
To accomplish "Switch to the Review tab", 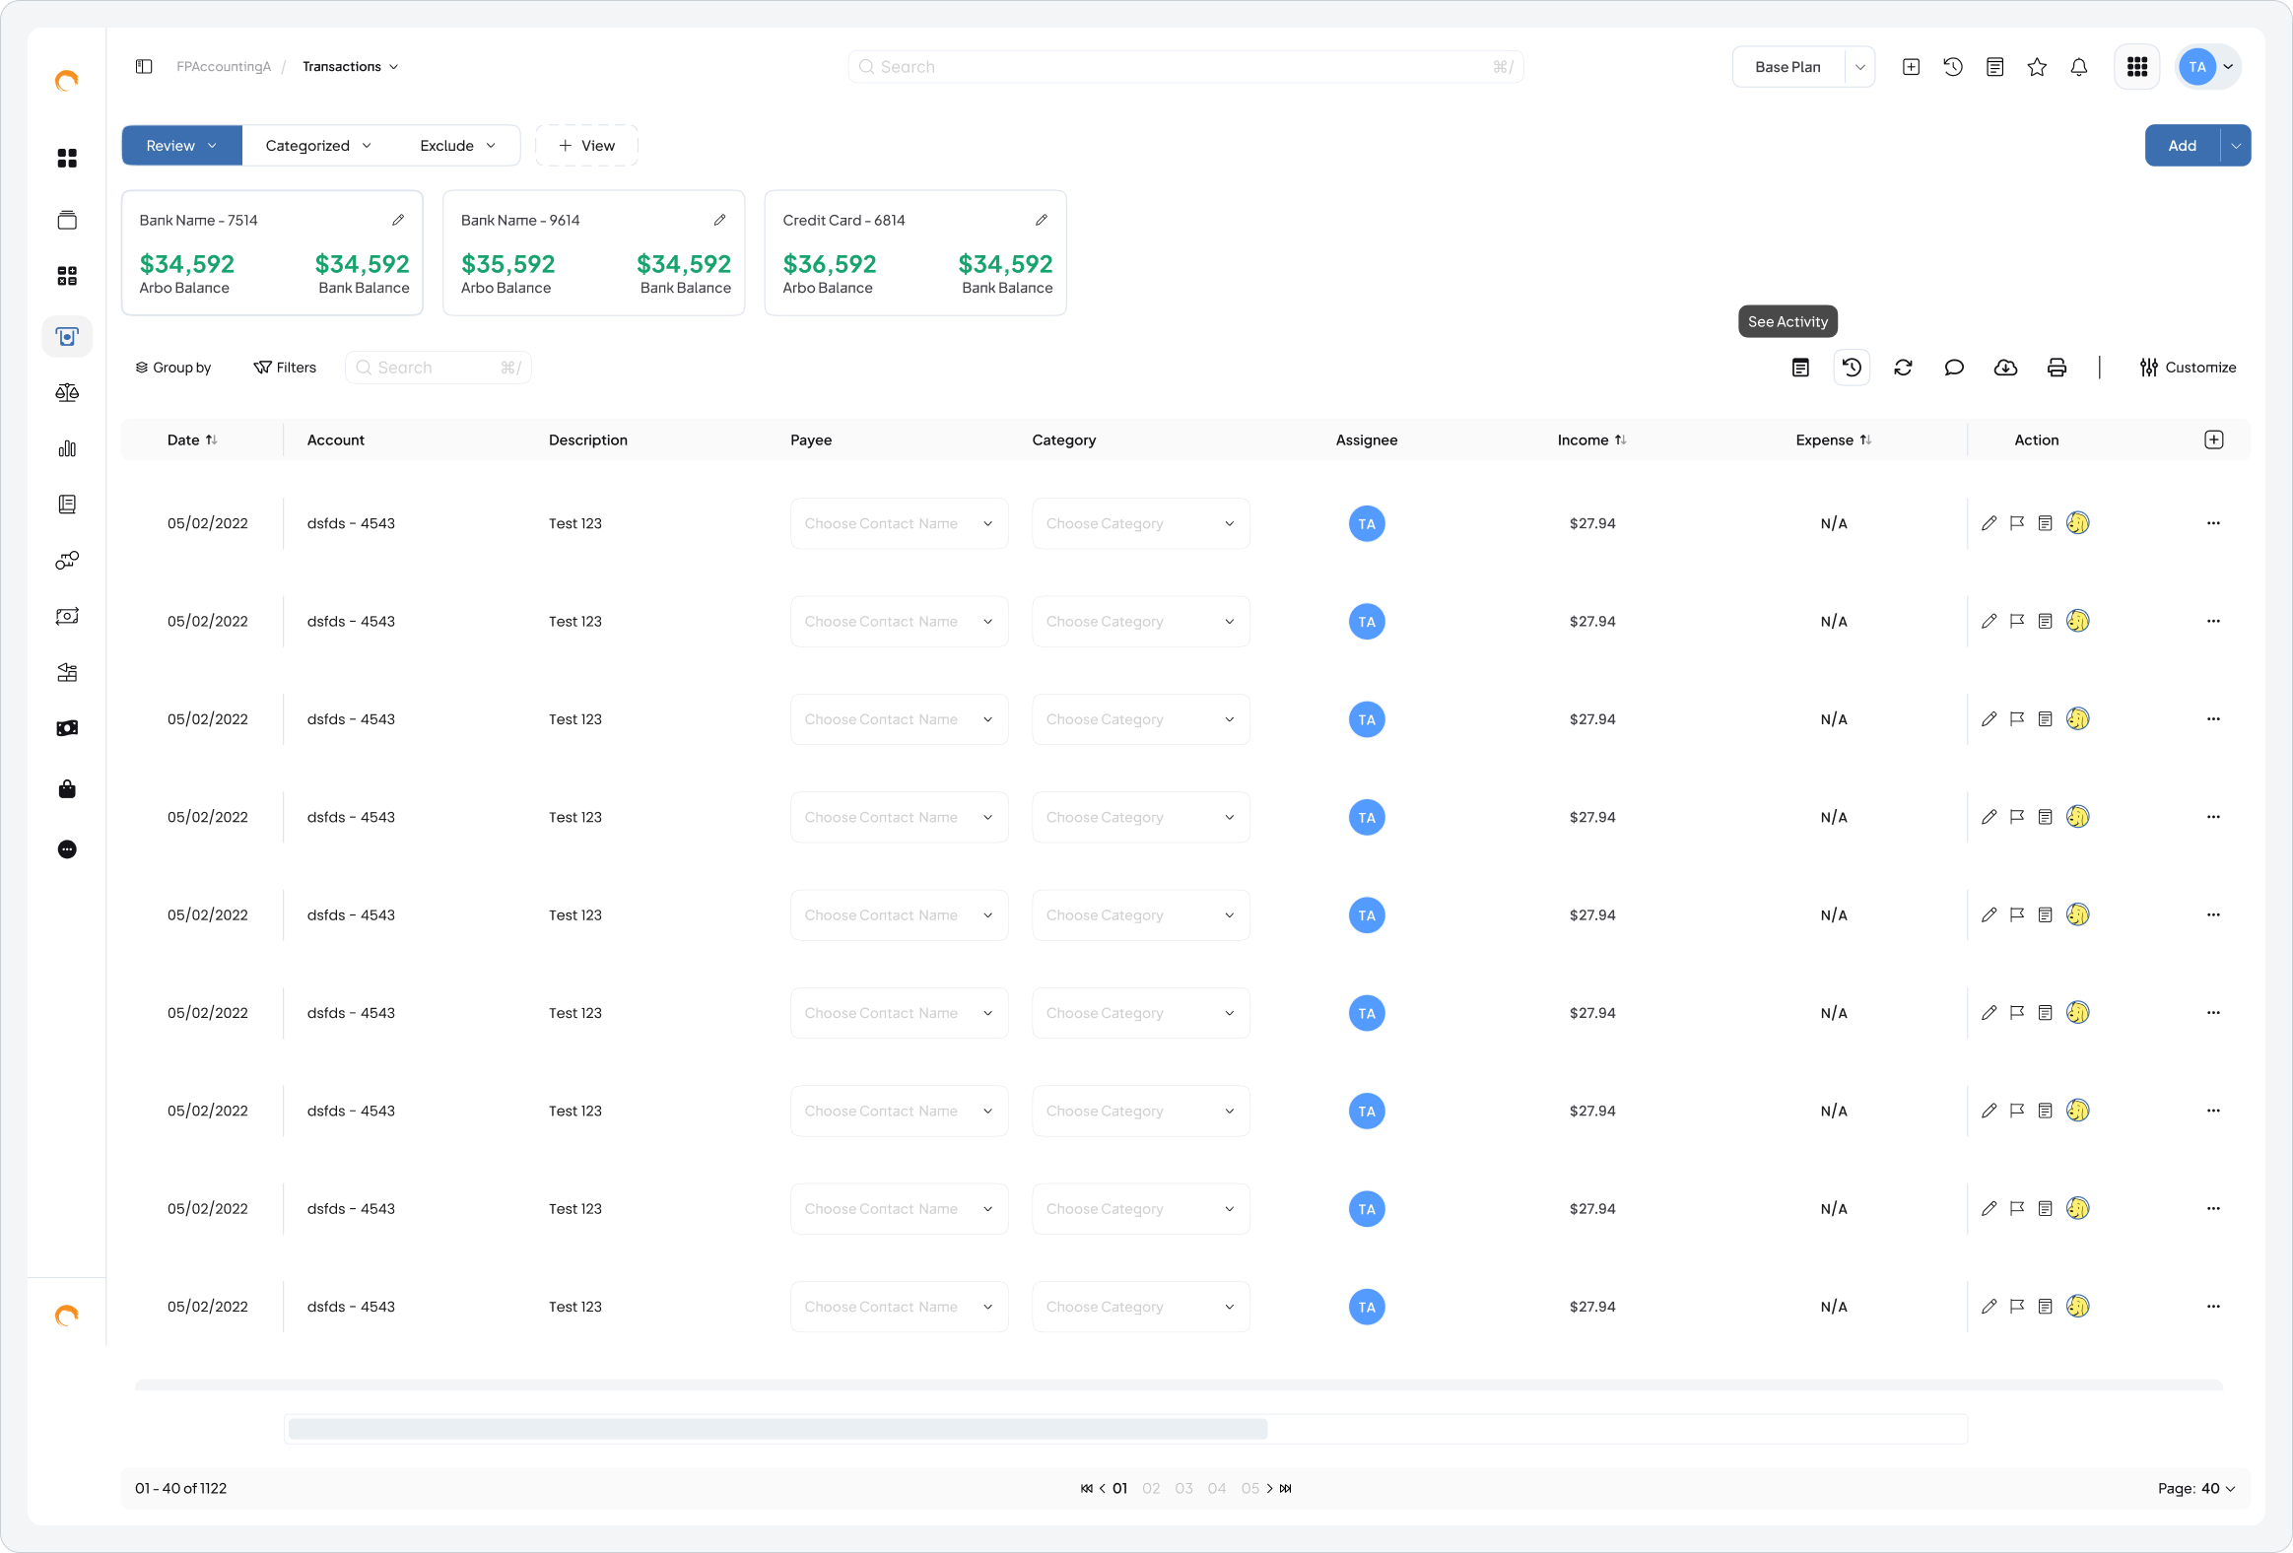I will tap(181, 146).
